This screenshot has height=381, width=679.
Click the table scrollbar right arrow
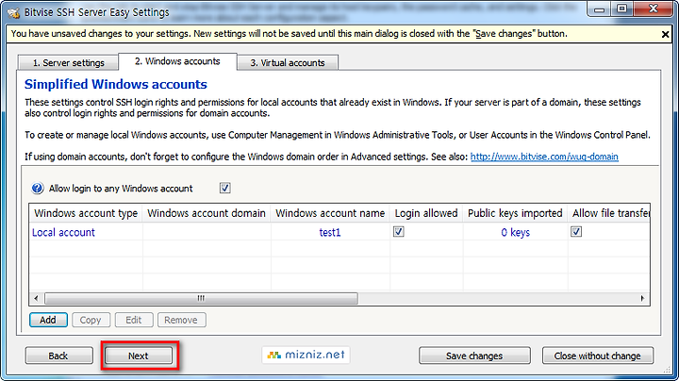point(642,298)
